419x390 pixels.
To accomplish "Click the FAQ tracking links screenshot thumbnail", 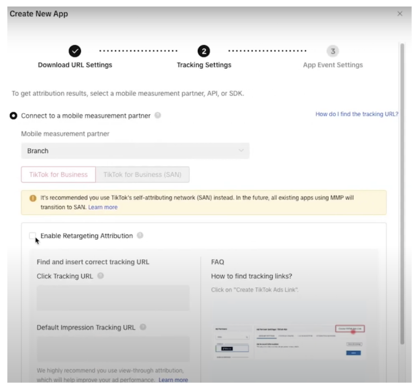I will (290, 342).
